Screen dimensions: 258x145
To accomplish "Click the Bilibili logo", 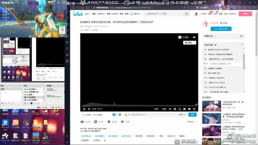I will 78,14.
